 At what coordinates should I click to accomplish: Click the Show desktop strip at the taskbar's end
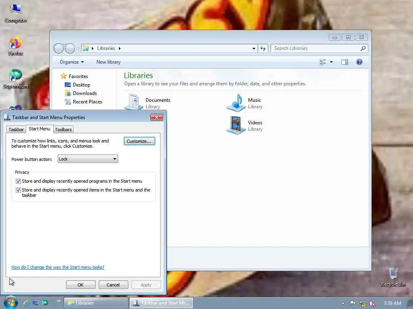410,303
